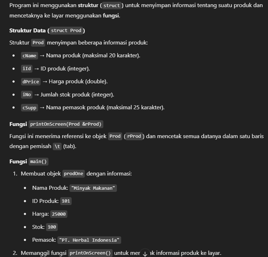The image size is (268, 257).
Task: Click the 101 product ID value
Action: pyautogui.click(x=66, y=201)
